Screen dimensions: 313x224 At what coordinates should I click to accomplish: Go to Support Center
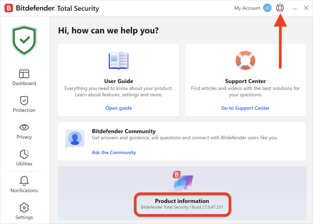[x=245, y=108]
